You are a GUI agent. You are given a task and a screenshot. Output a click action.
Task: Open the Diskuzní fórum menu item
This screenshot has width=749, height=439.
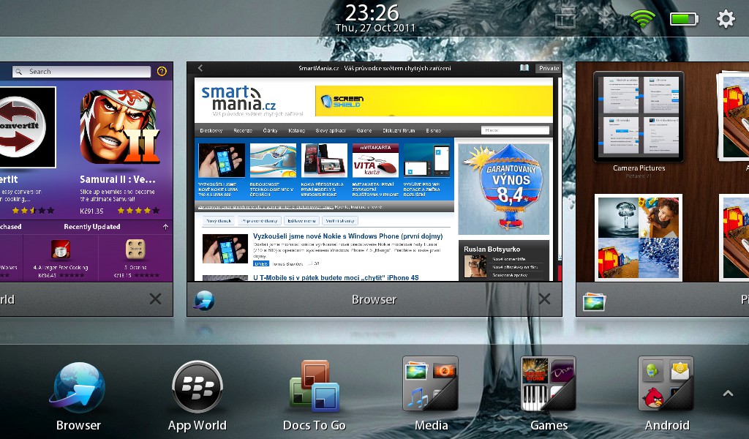pyautogui.click(x=399, y=130)
